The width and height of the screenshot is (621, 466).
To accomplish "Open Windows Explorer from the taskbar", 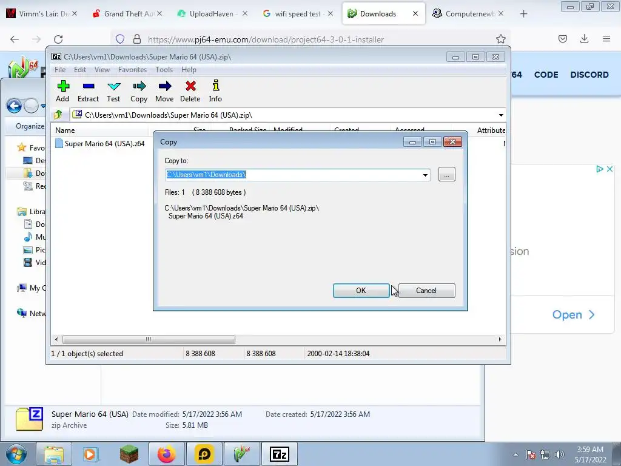I will [x=54, y=454].
